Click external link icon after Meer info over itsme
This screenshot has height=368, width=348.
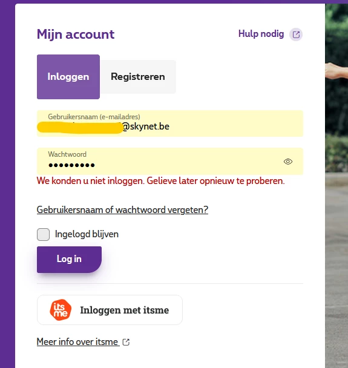pos(126,342)
